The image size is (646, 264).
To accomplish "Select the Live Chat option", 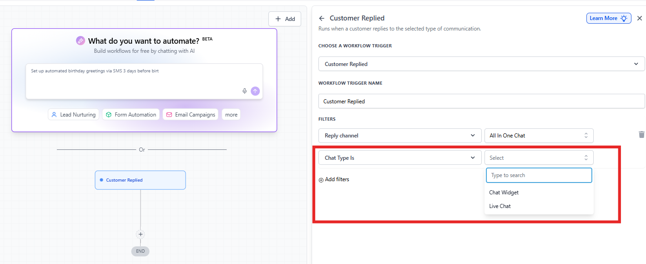I will click(500, 206).
